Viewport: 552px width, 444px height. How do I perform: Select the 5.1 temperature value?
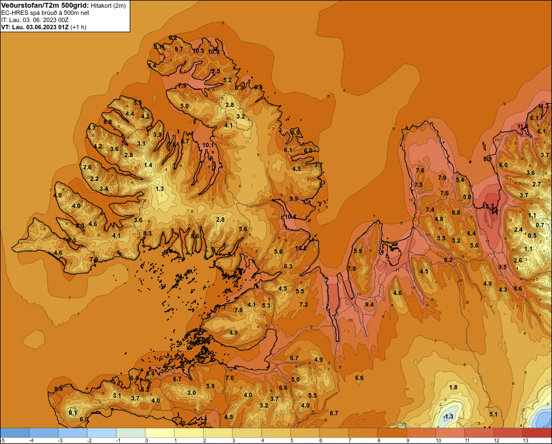tap(493, 414)
